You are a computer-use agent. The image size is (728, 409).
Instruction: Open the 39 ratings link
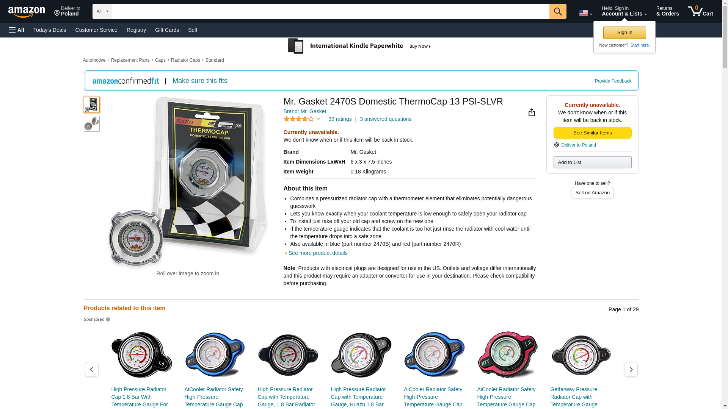[340, 119]
